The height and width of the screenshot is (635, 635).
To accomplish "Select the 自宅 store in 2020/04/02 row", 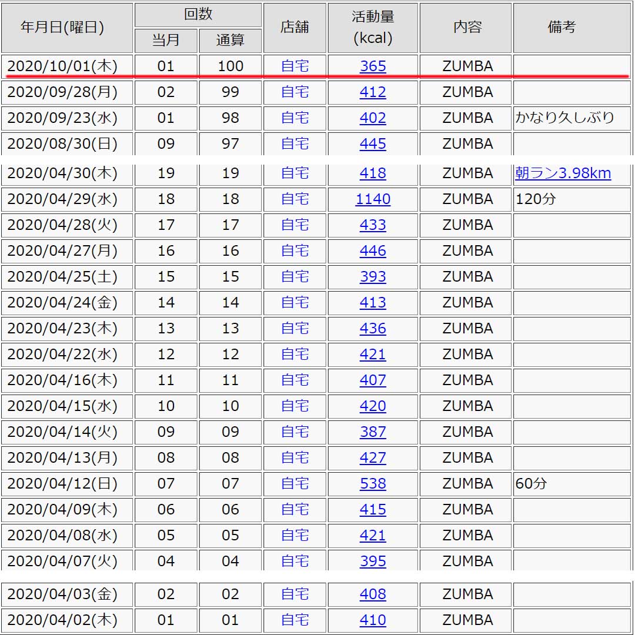I will click(295, 620).
